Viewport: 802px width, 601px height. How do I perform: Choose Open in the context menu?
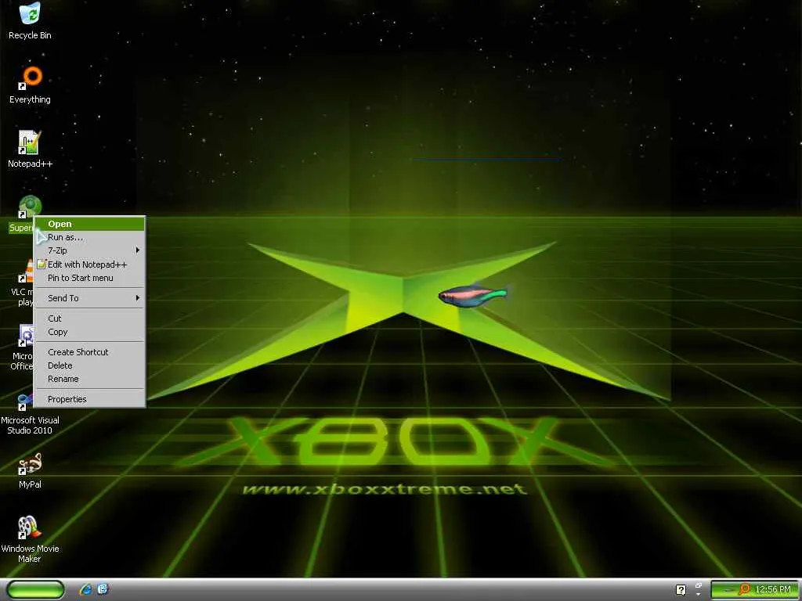pos(90,224)
